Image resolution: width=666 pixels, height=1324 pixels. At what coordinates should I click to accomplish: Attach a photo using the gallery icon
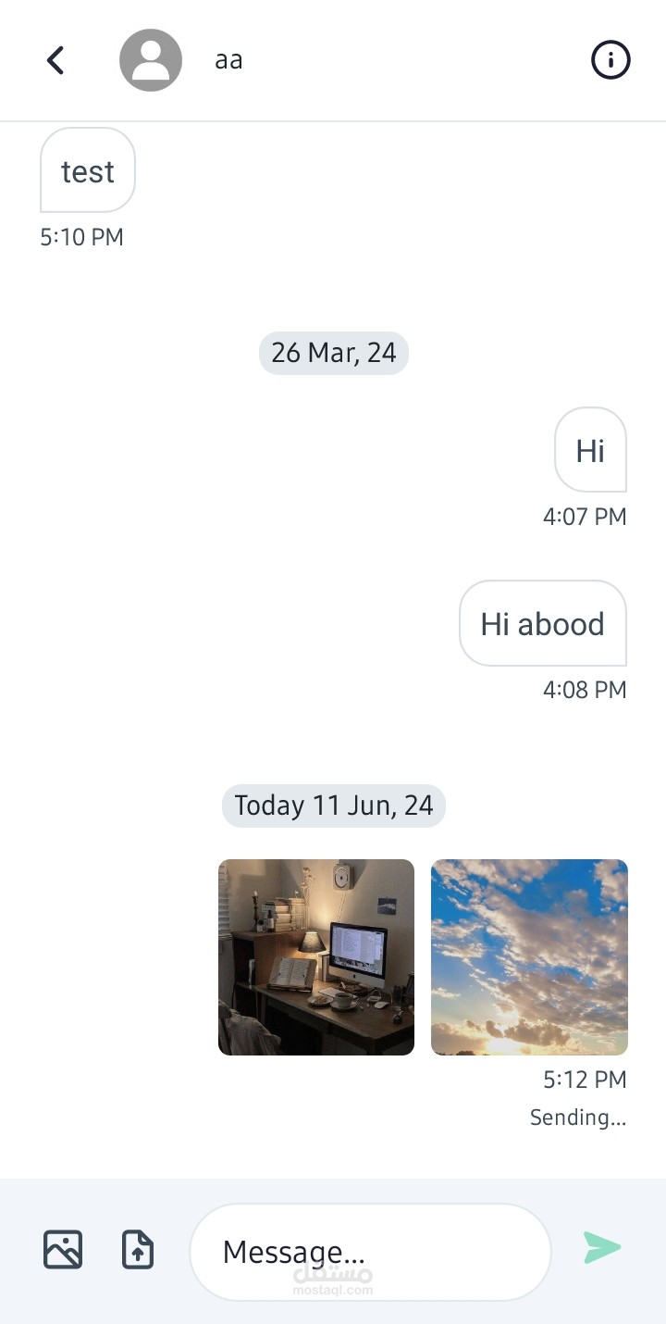[63, 1249]
